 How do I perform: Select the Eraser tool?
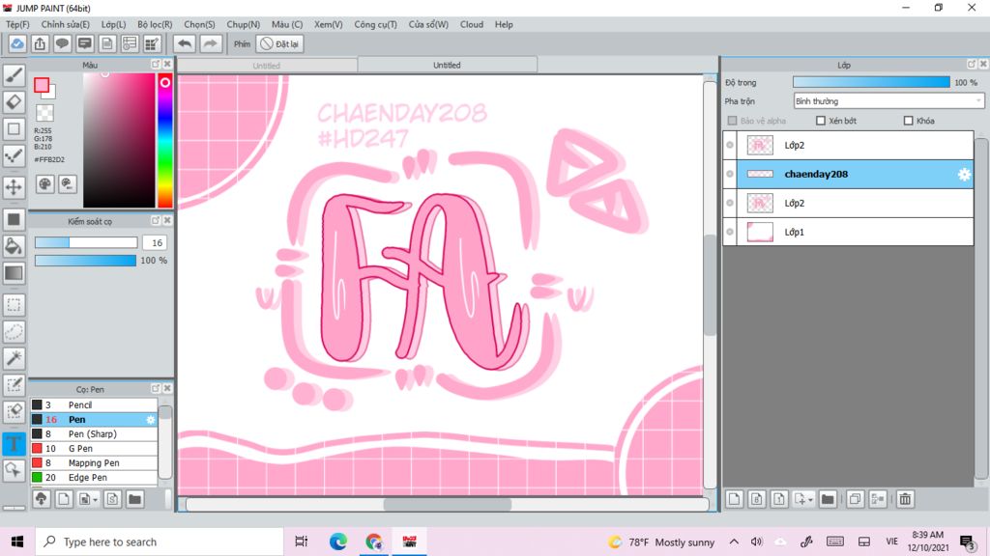tap(14, 102)
